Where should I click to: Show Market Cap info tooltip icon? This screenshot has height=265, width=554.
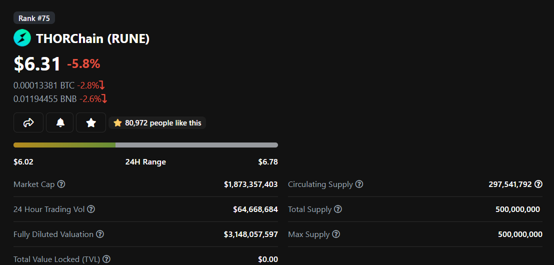click(61, 184)
